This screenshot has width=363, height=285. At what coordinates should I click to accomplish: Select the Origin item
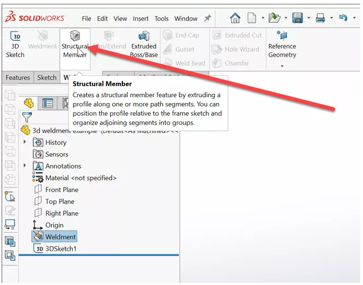(48, 225)
